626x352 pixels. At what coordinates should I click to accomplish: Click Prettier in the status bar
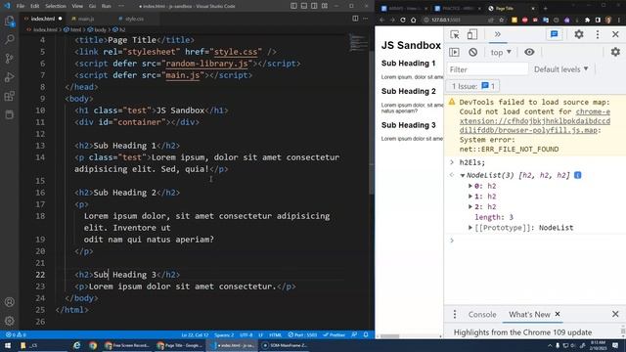pos(335,334)
